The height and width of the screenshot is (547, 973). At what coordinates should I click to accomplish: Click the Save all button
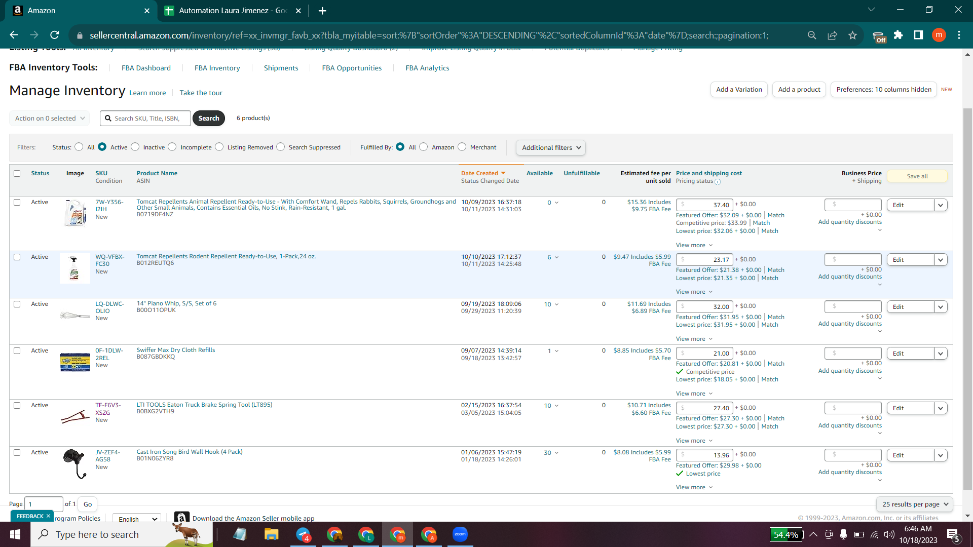pos(917,176)
